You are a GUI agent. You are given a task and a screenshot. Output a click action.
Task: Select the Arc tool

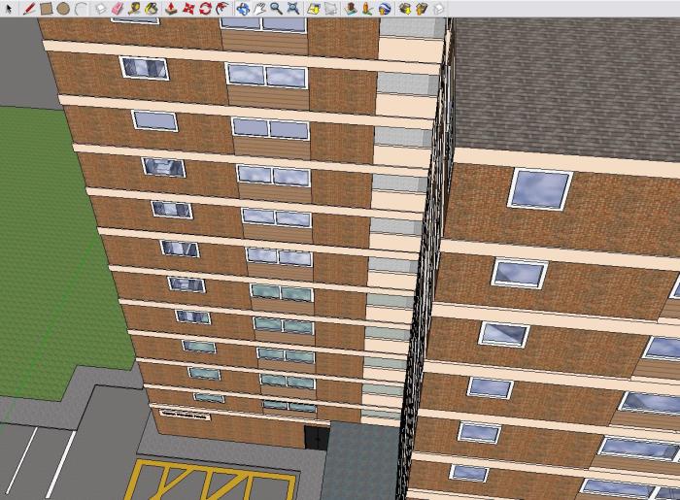(x=81, y=8)
